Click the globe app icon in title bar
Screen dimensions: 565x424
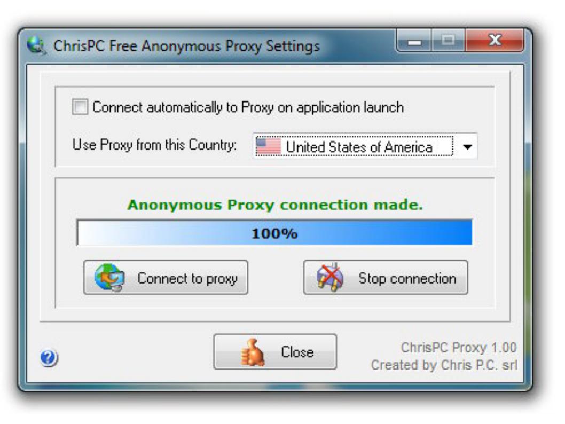(36, 46)
